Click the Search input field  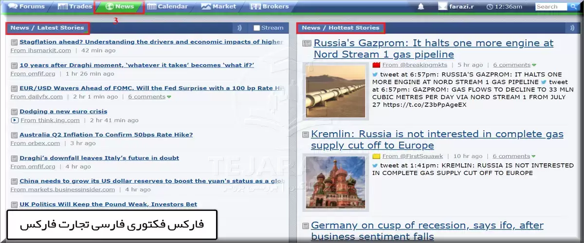(550, 7)
